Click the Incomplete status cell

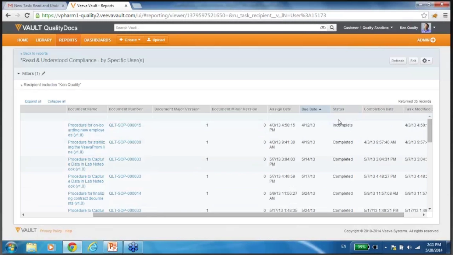coord(343,125)
